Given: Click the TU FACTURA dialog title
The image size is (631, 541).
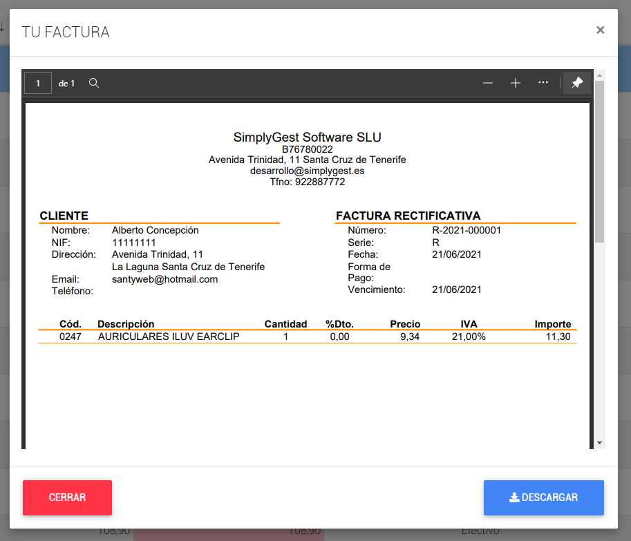Looking at the screenshot, I should pyautogui.click(x=66, y=32).
